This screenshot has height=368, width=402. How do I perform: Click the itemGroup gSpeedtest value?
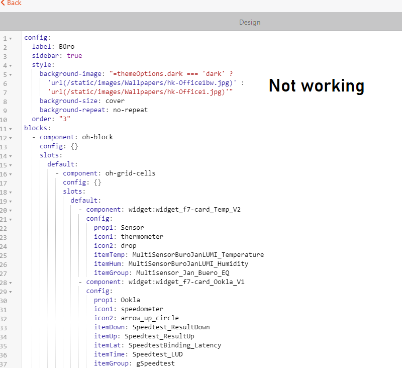(156, 363)
